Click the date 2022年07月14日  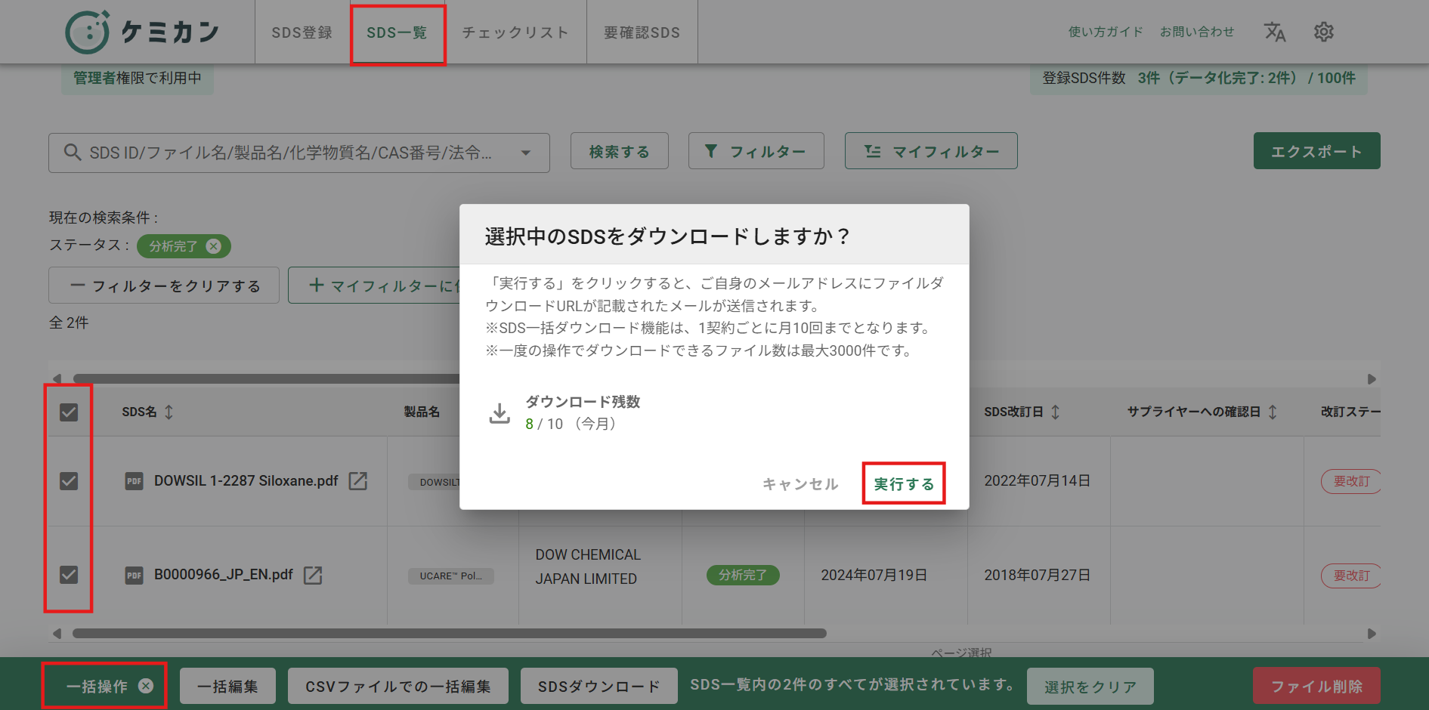click(x=1037, y=481)
